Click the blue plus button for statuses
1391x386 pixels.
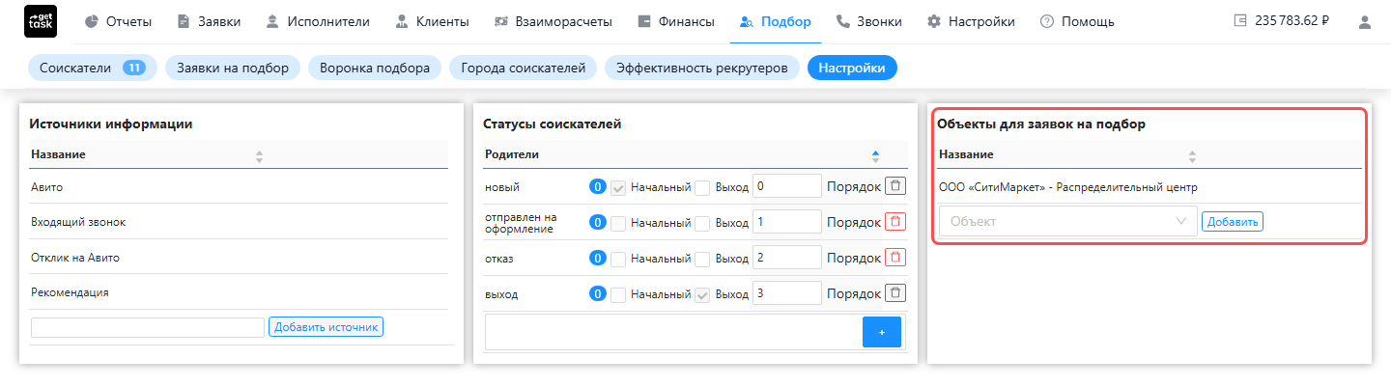pyautogui.click(x=881, y=332)
